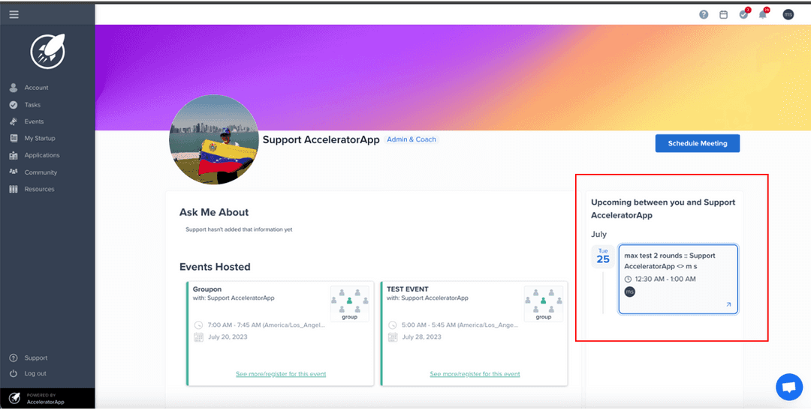The image size is (811, 410).
Task: Click the Upcoming between you and Support heading
Action: pos(663,208)
